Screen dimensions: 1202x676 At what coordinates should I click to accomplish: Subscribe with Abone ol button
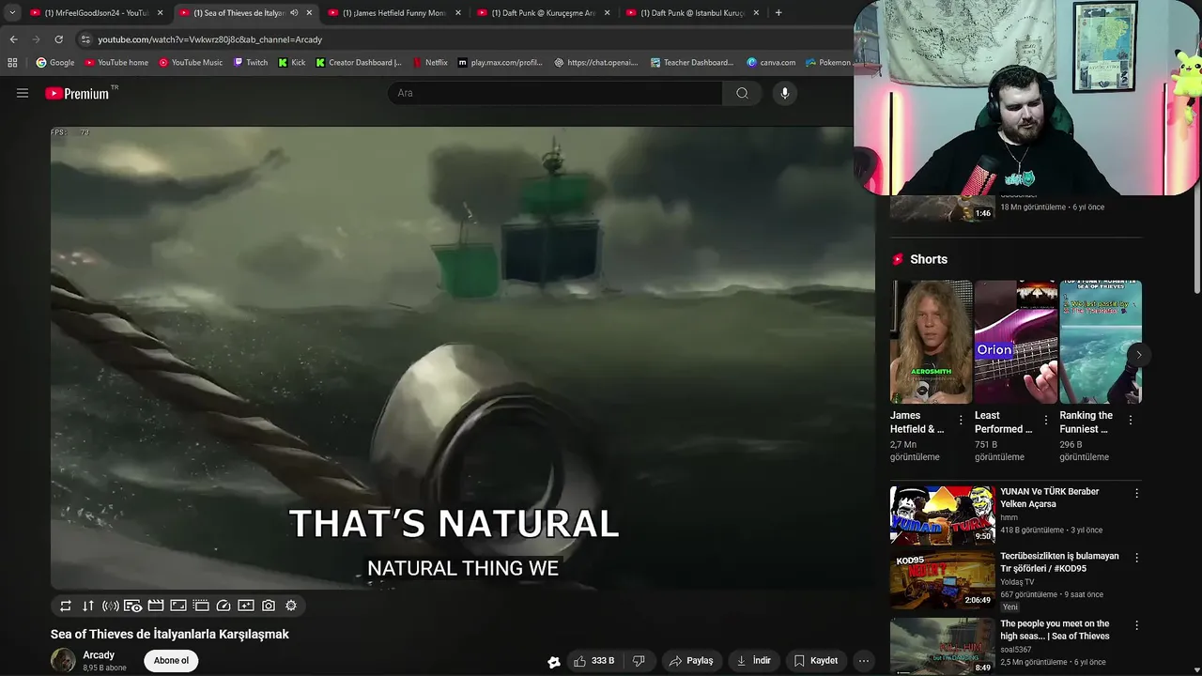[x=171, y=660]
